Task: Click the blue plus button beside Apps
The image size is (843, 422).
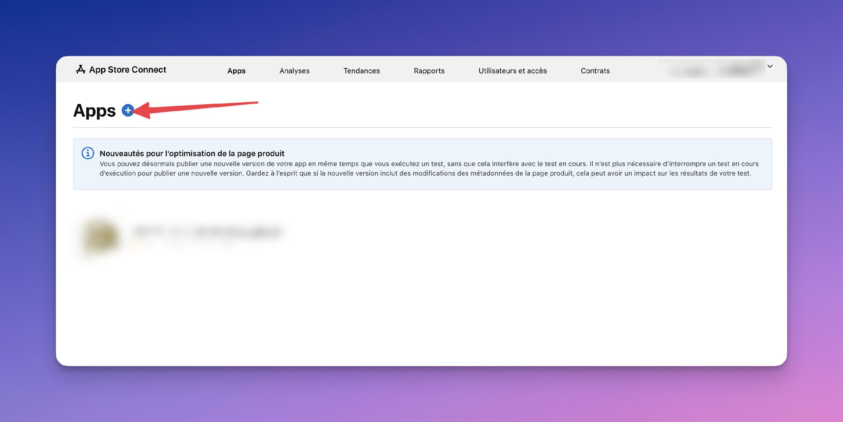Action: pos(128,111)
